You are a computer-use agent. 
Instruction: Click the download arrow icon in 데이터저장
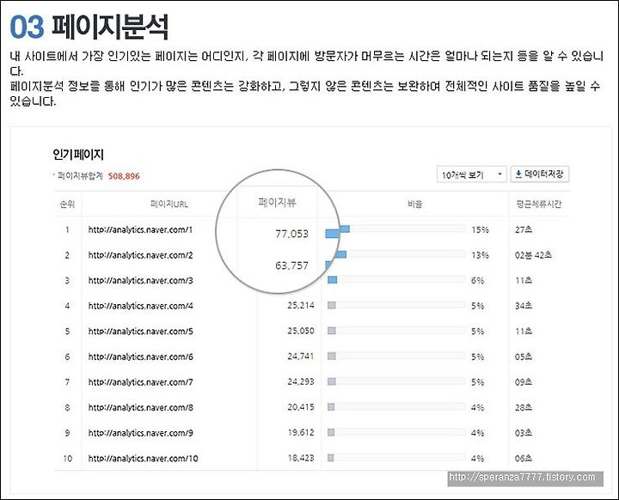518,174
